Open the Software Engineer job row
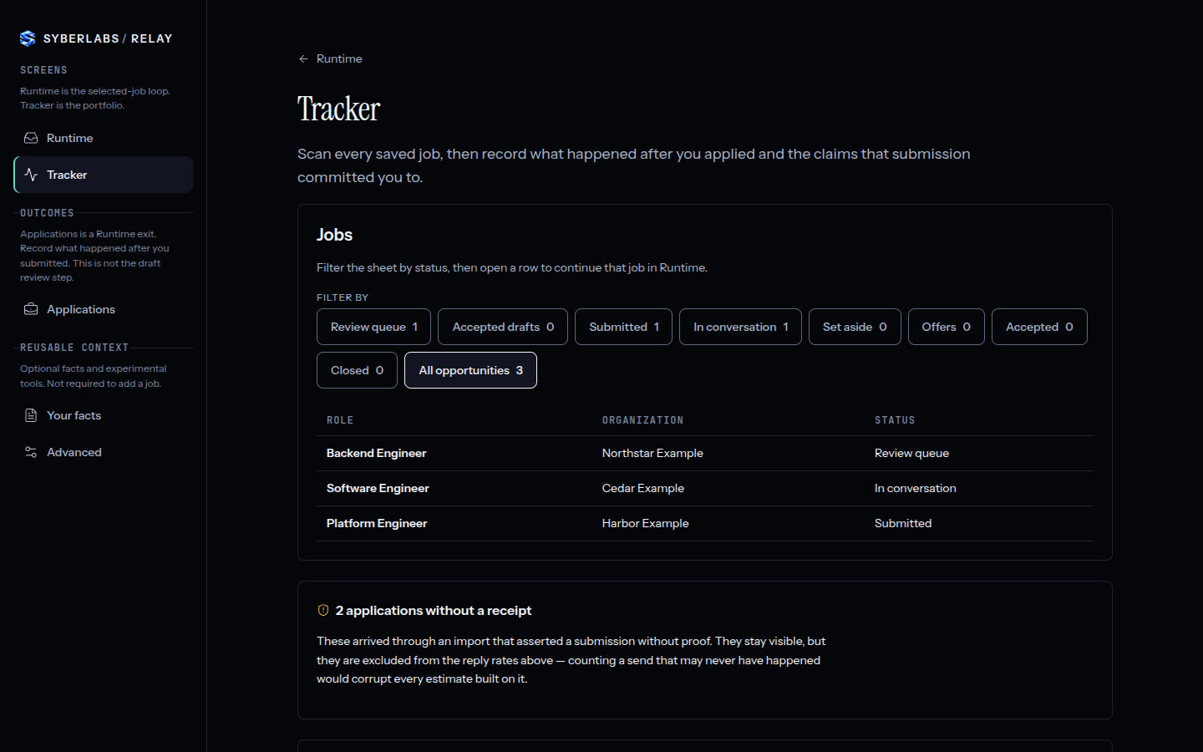 click(704, 488)
